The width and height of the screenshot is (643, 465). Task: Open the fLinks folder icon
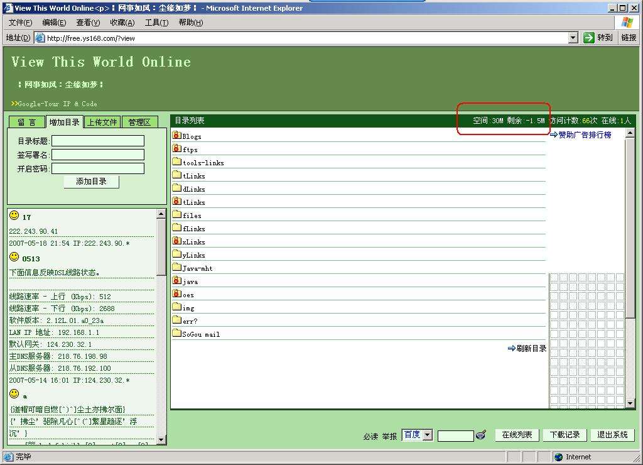pos(176,227)
